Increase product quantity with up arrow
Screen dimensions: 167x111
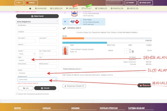pos(130,50)
